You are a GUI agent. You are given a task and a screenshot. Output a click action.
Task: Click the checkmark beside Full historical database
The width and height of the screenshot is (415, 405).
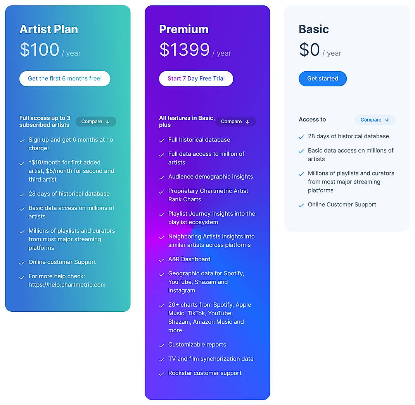161,140
